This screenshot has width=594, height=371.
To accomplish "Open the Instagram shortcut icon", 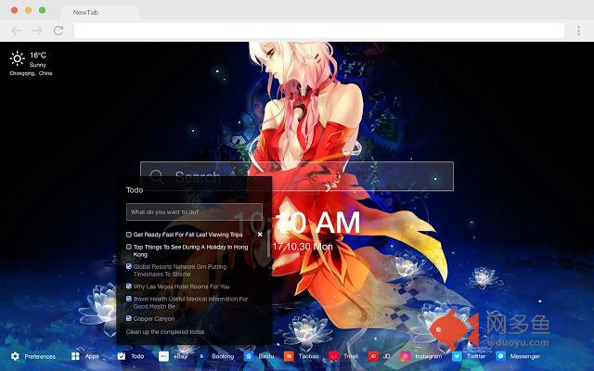I will (x=406, y=356).
